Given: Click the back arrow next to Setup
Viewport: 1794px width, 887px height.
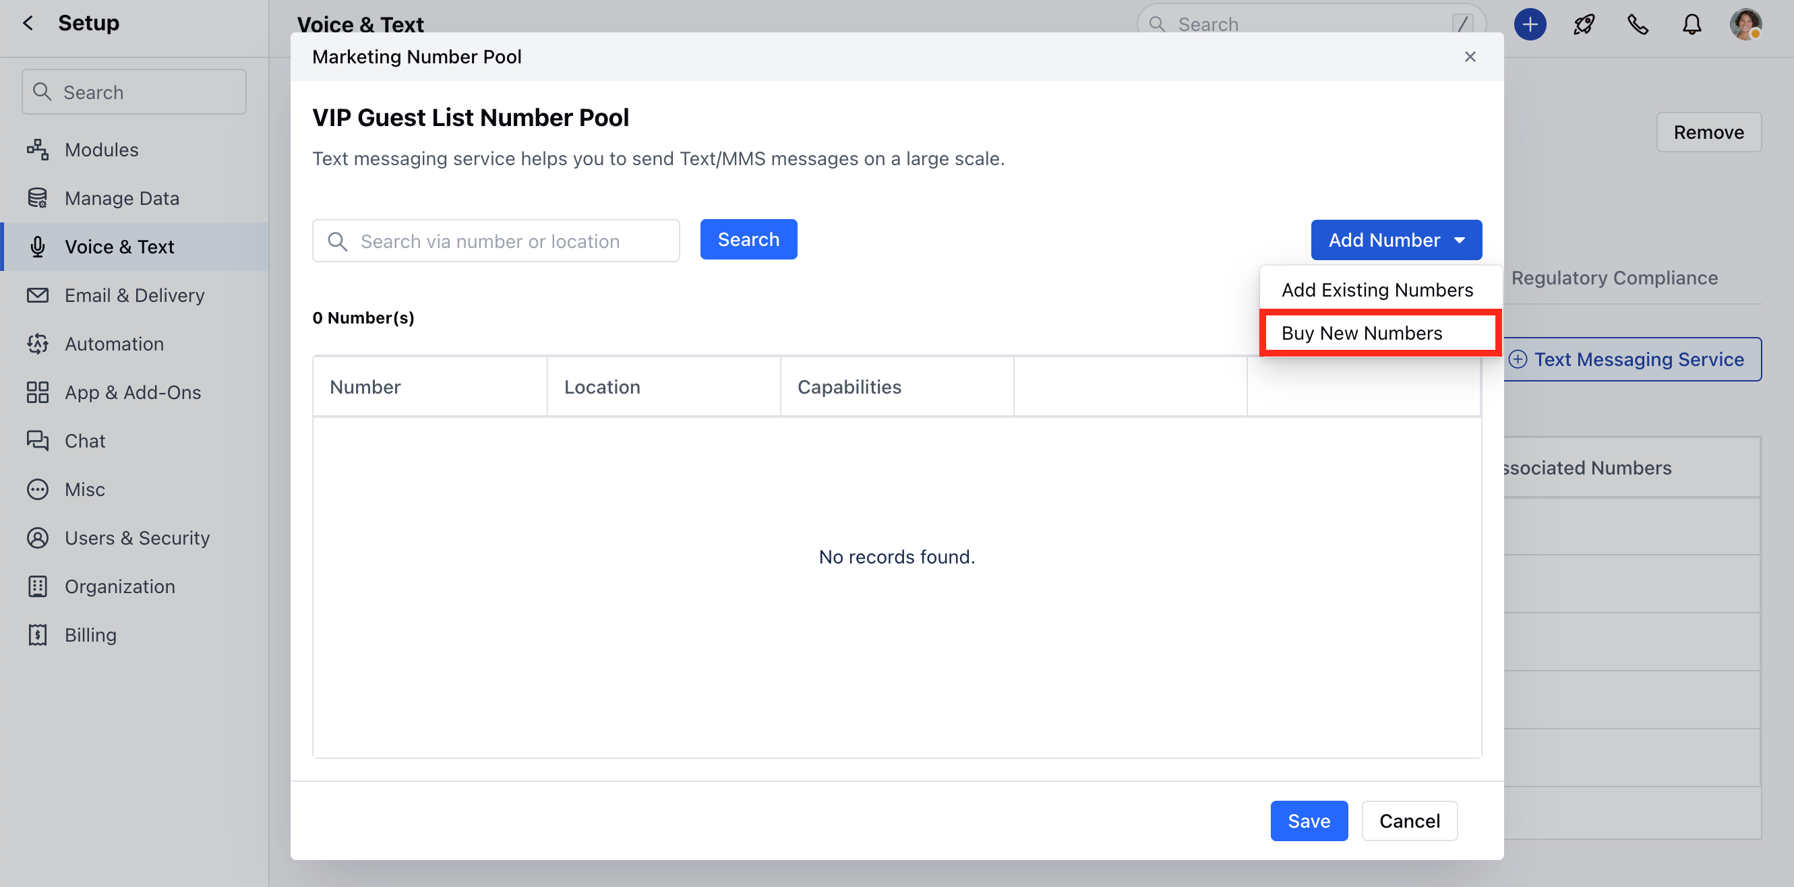Looking at the screenshot, I should (x=28, y=23).
